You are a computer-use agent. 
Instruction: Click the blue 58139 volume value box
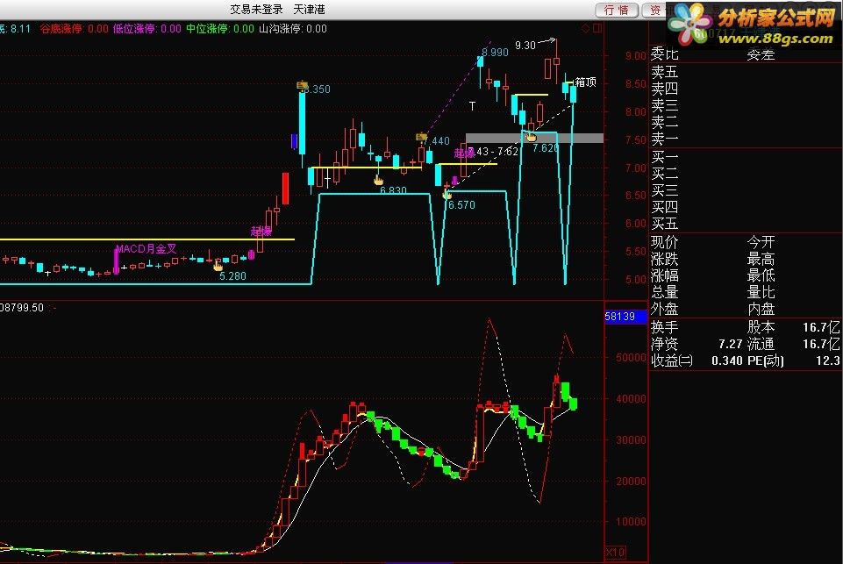pos(625,317)
